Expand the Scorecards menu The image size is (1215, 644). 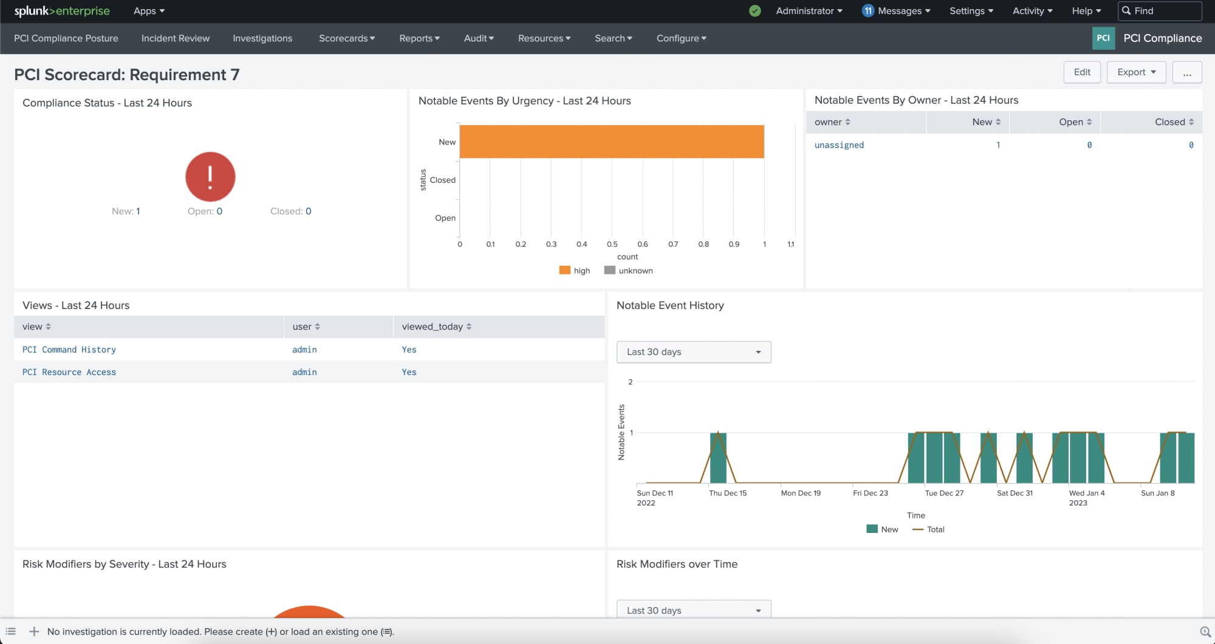[x=347, y=38]
